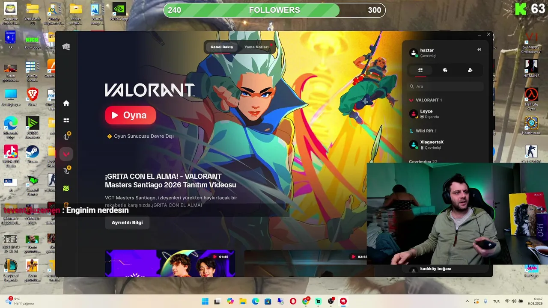Open the HITMAN 3 desktop shortcut
The width and height of the screenshot is (548, 308).
(531, 68)
